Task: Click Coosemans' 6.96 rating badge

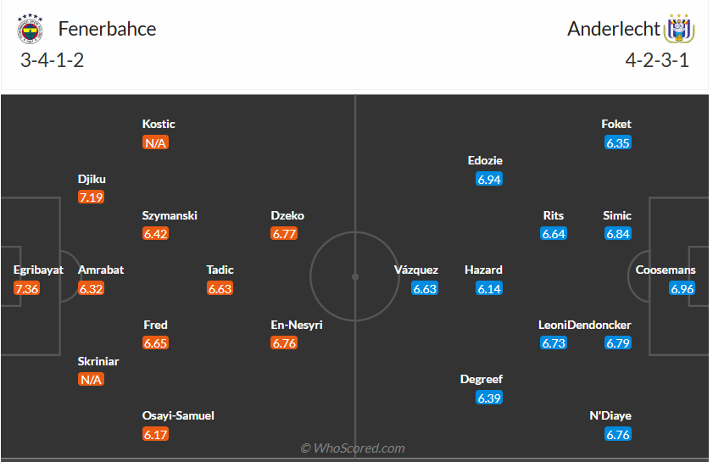Action: pos(682,289)
